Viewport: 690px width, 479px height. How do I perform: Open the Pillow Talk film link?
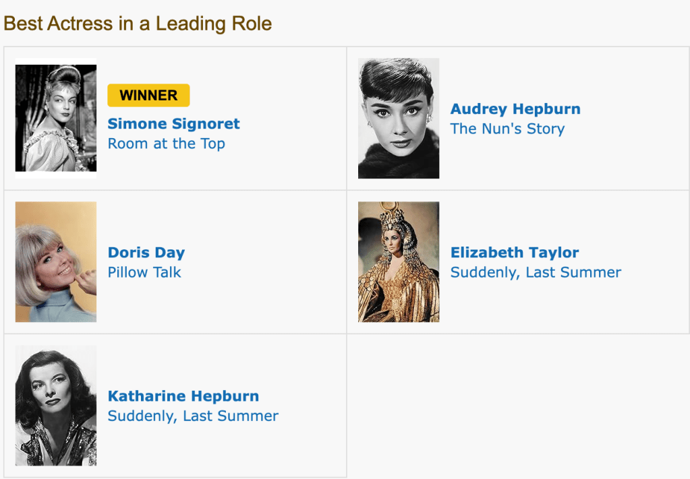point(144,272)
